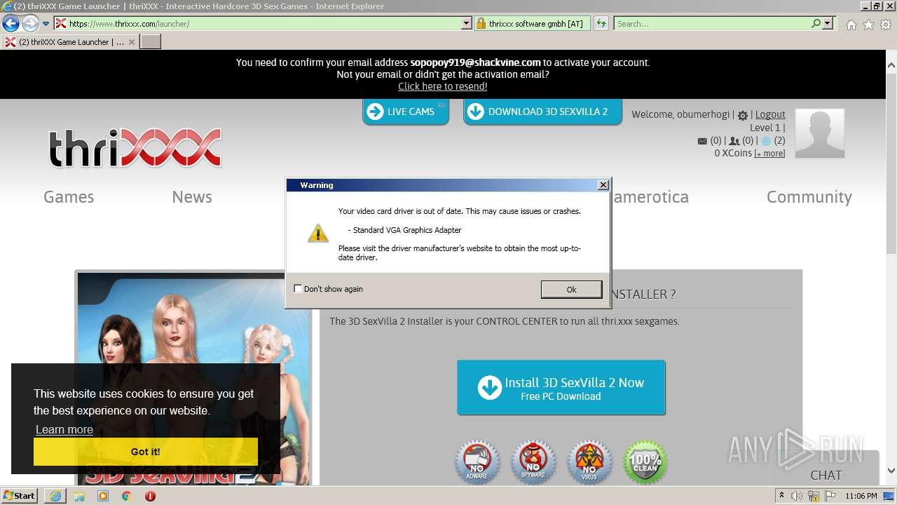
Task: Open the News menu
Action: (x=192, y=197)
